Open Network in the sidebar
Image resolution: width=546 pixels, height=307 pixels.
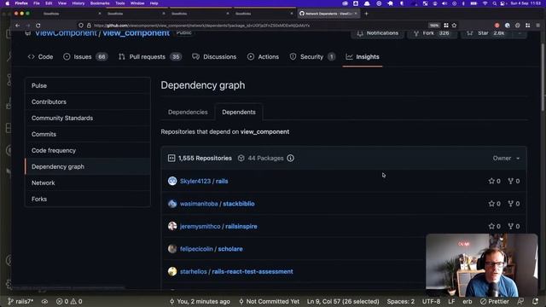point(88,182)
